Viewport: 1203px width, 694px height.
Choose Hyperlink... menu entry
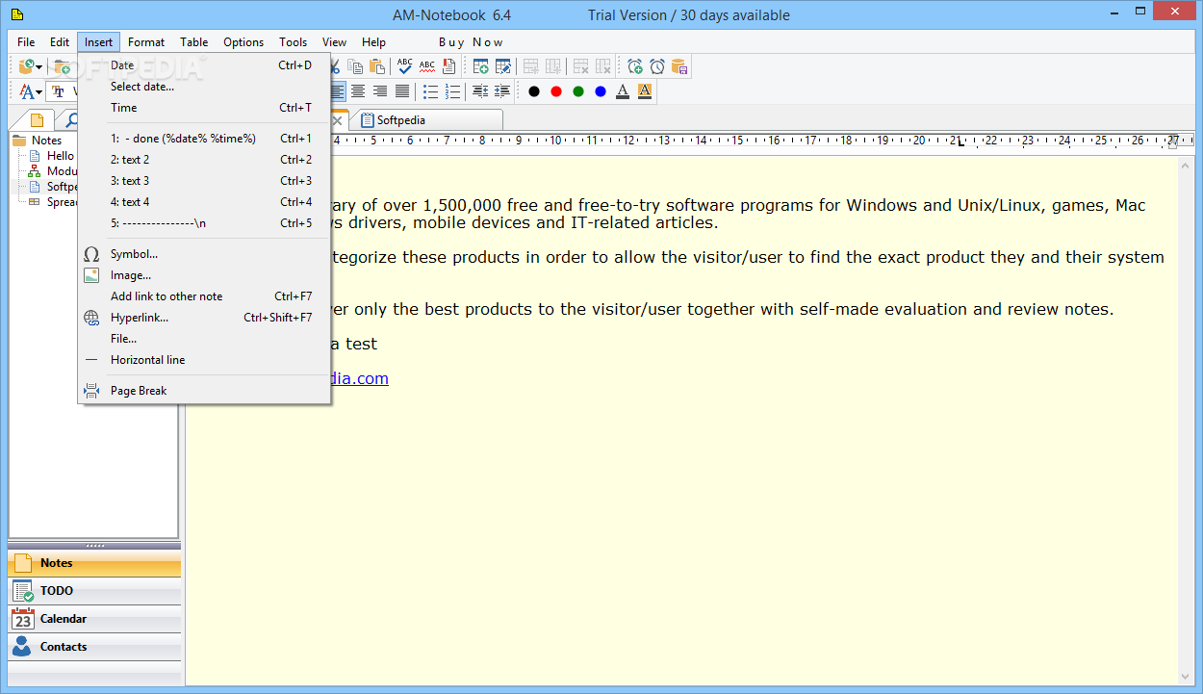[204, 318]
